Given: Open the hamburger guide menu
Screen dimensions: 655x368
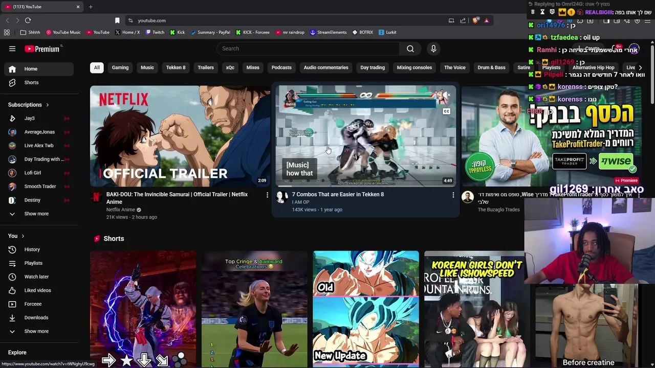Looking at the screenshot, I should (12, 49).
